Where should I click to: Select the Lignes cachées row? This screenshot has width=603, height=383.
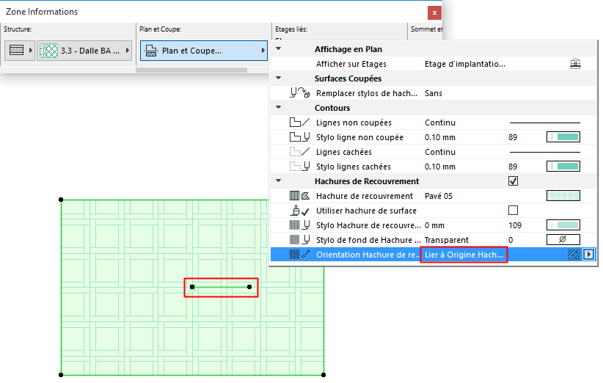click(x=434, y=152)
